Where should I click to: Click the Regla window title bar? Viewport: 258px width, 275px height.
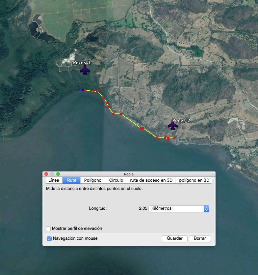click(x=129, y=174)
